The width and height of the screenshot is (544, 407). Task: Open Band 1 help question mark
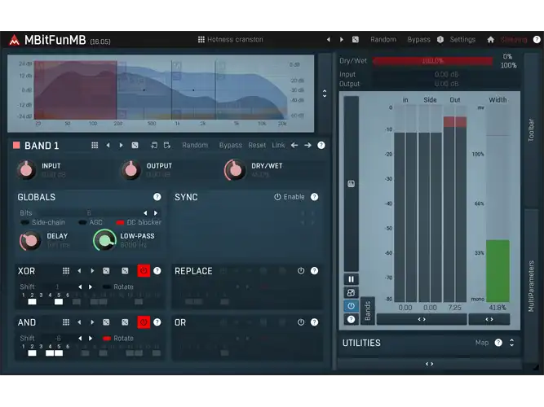(x=321, y=145)
